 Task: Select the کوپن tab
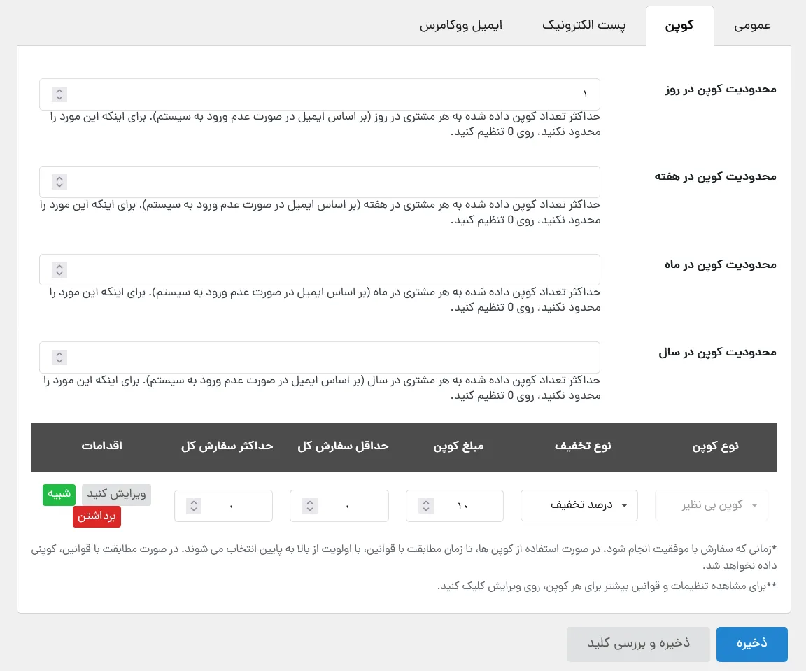pyautogui.click(x=679, y=26)
